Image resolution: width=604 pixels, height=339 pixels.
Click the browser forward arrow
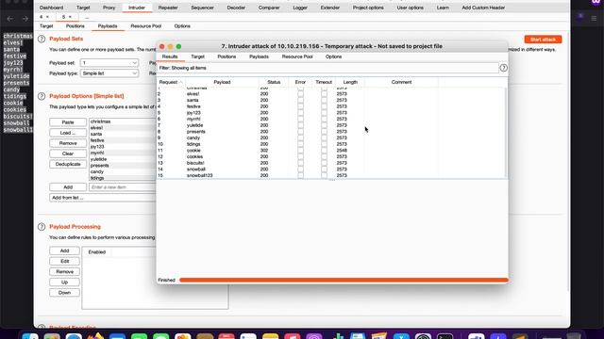click(25, 19)
